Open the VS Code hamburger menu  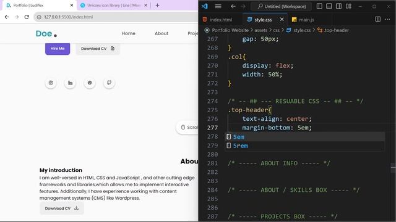pyautogui.click(x=218, y=6)
